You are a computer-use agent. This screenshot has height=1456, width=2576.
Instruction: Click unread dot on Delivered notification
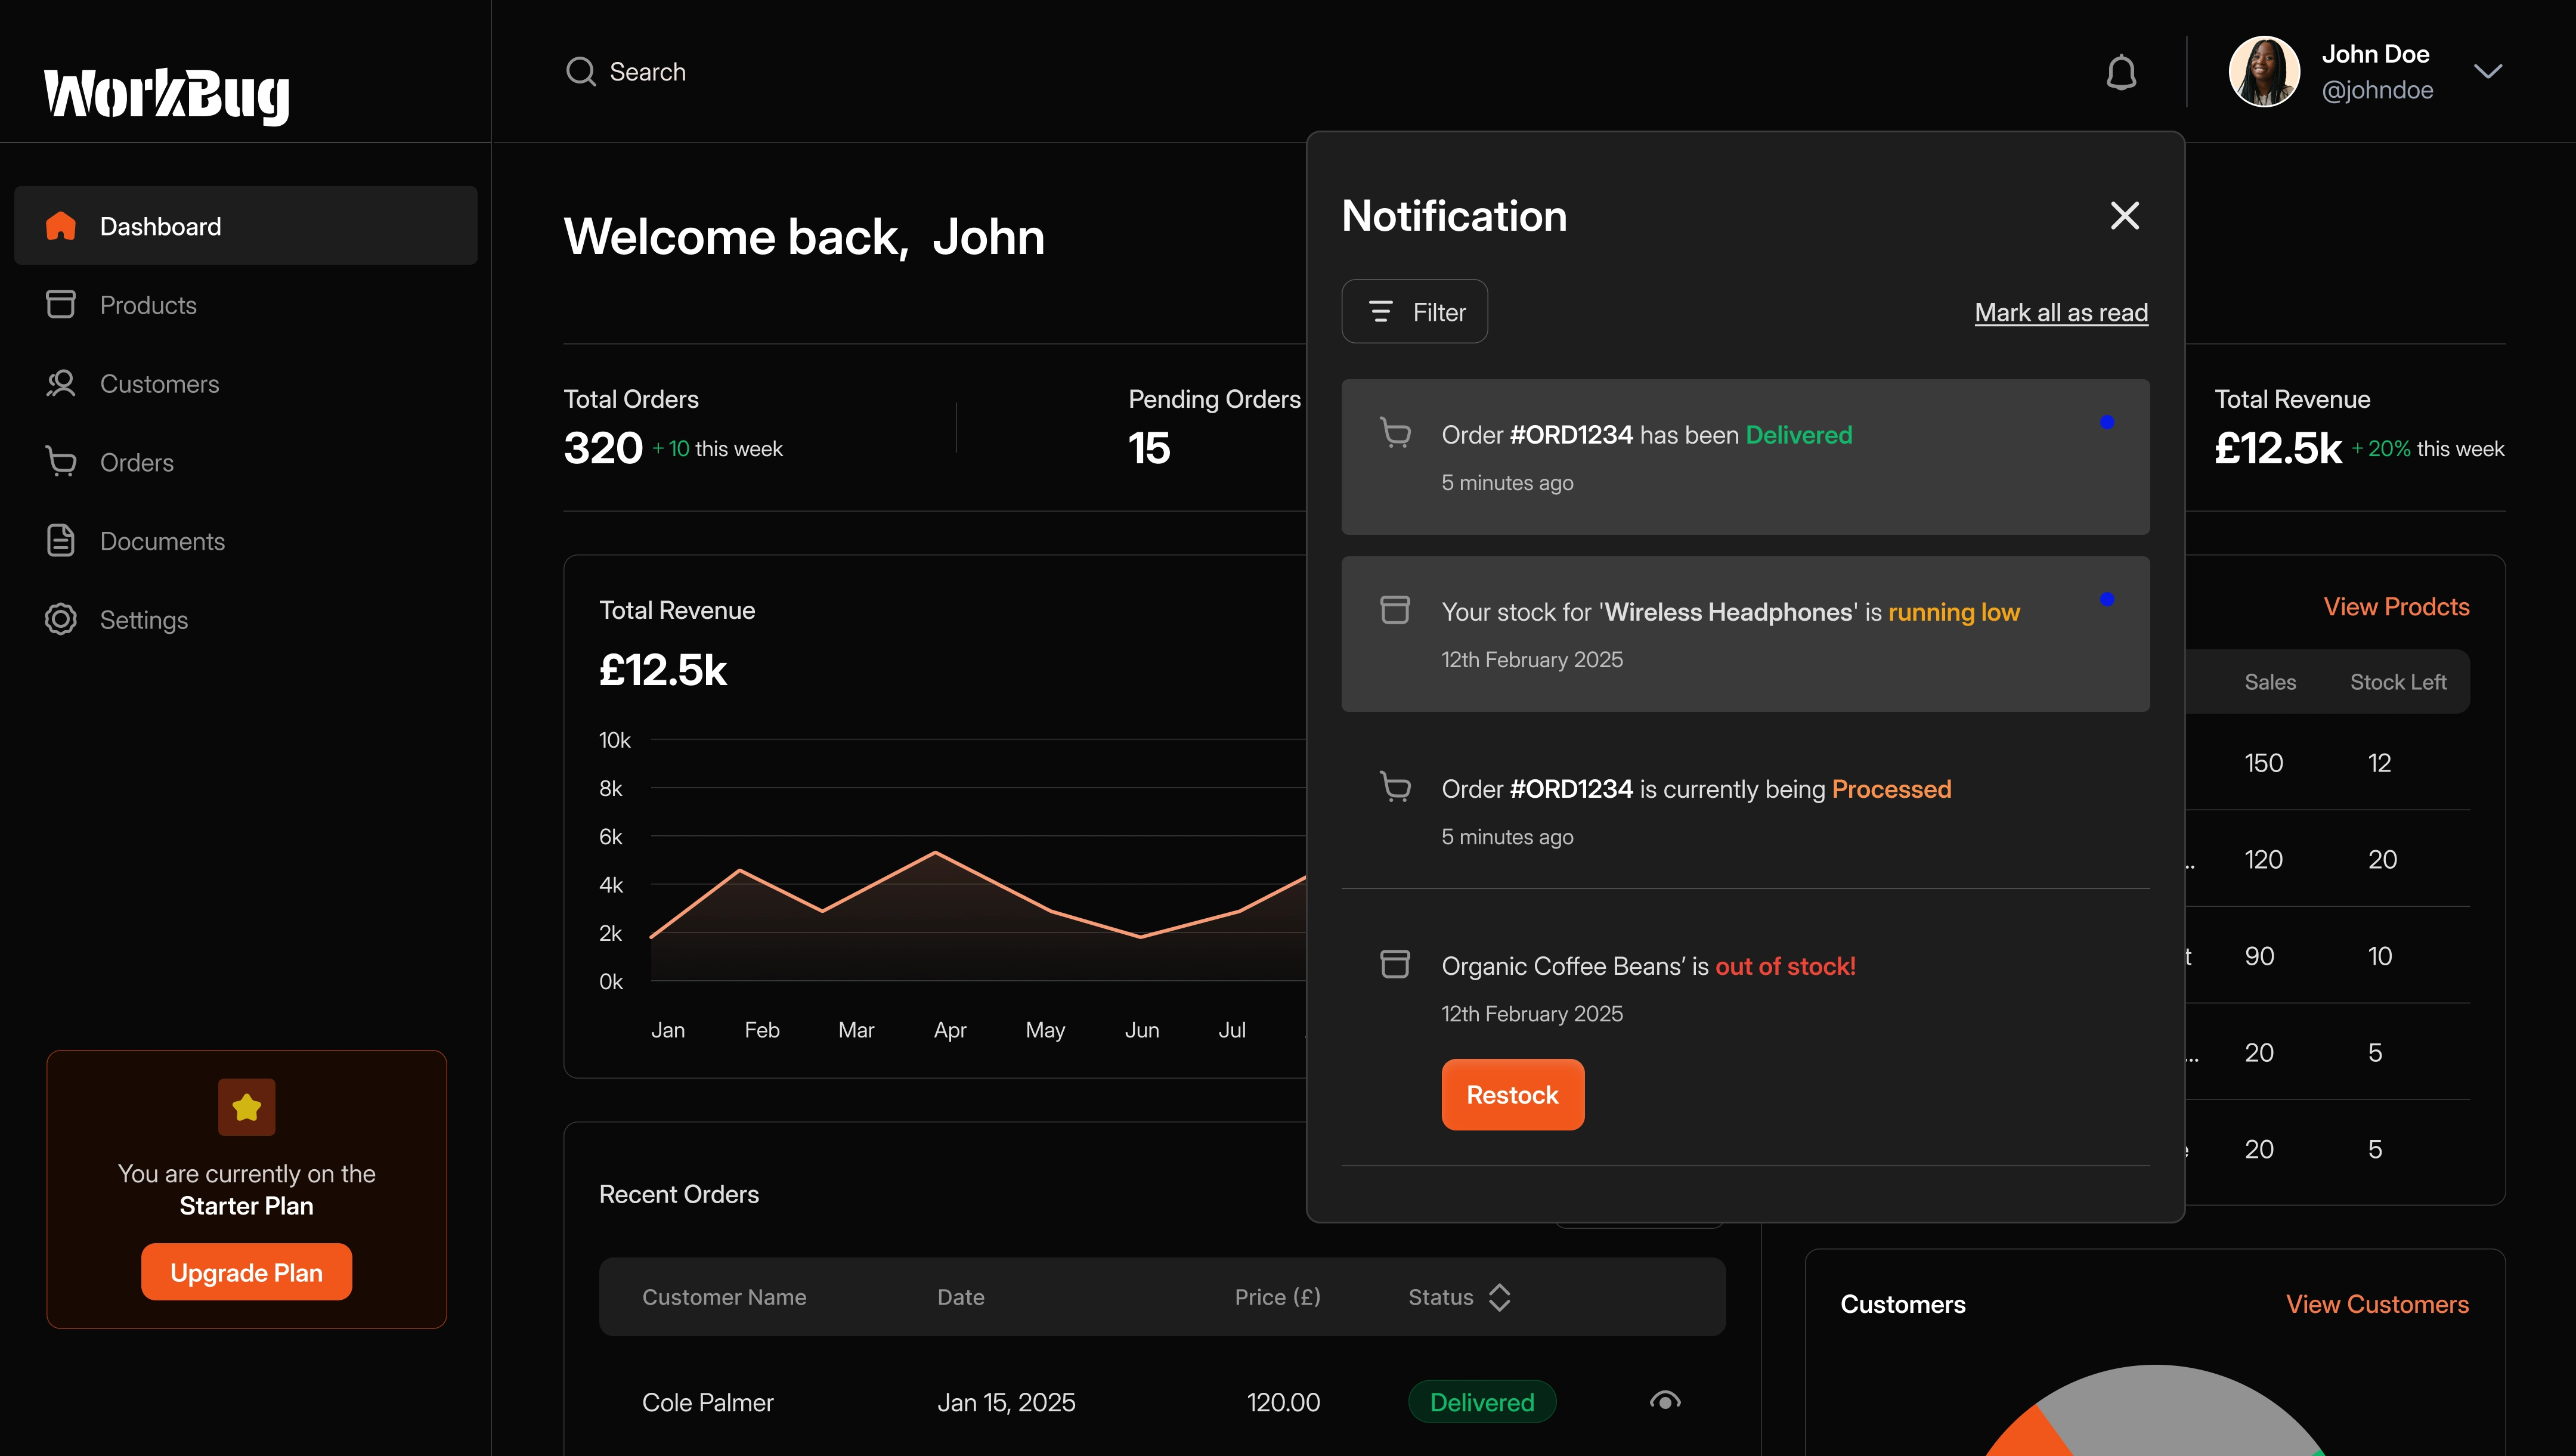(x=2107, y=422)
